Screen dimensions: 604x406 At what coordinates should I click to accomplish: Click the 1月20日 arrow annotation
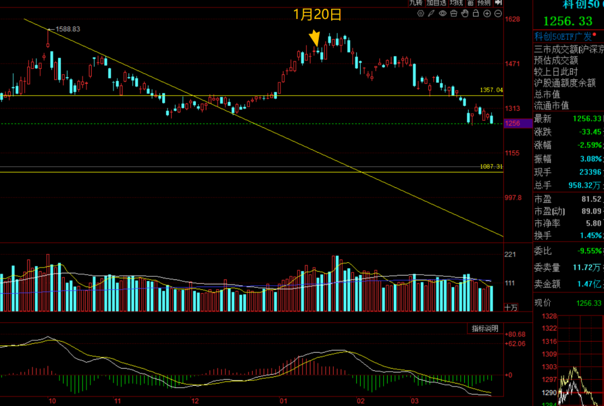315,38
